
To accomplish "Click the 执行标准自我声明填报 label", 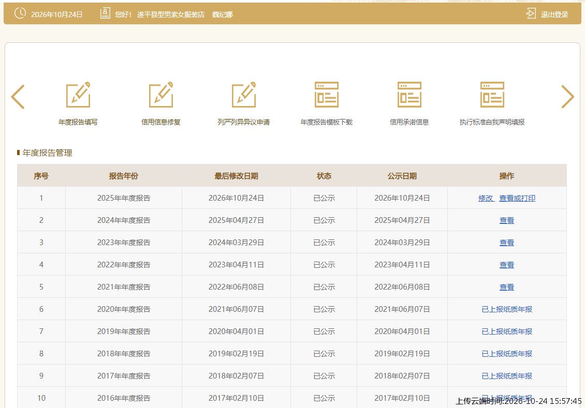I will coord(492,122).
